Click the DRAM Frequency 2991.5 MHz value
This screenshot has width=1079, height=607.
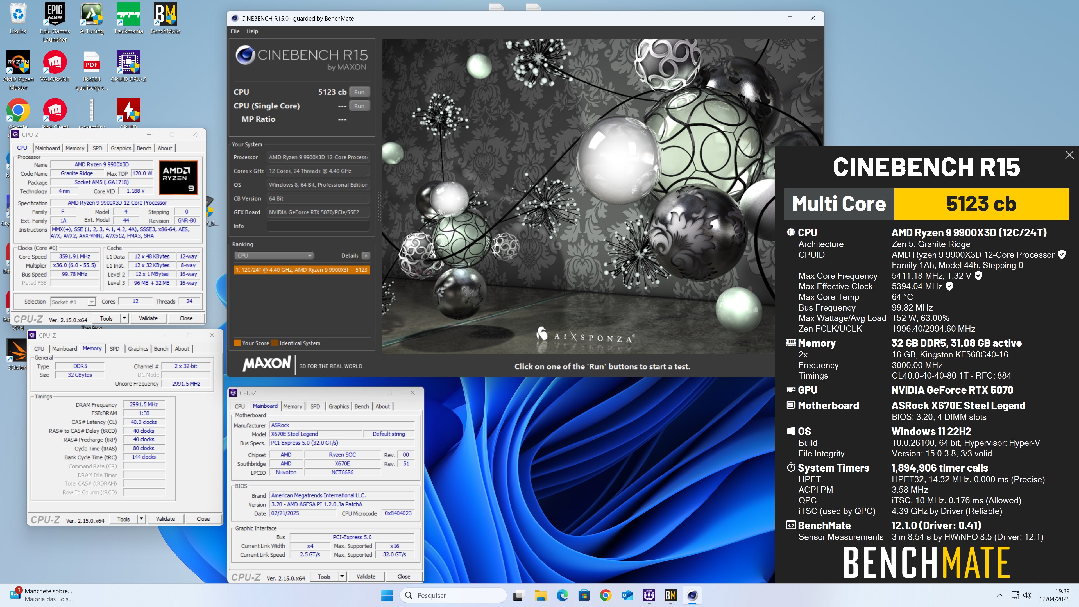point(144,405)
